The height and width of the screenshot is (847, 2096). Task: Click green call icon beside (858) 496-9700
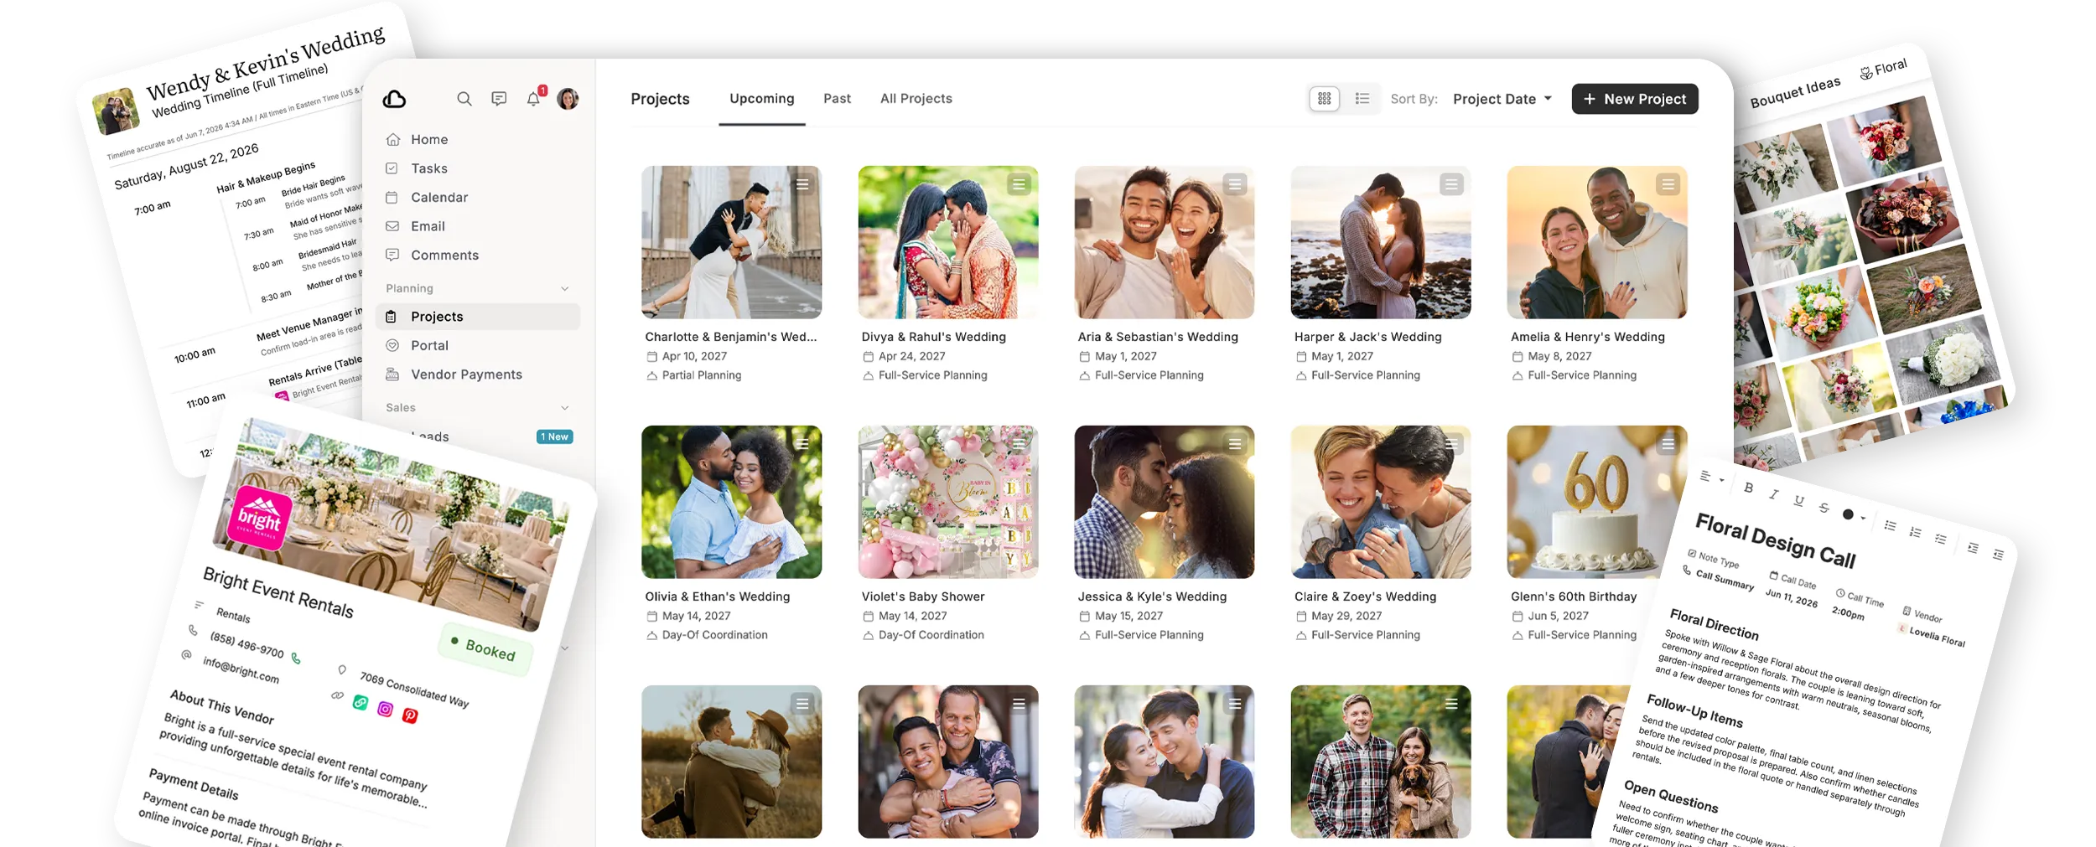pyautogui.click(x=296, y=658)
